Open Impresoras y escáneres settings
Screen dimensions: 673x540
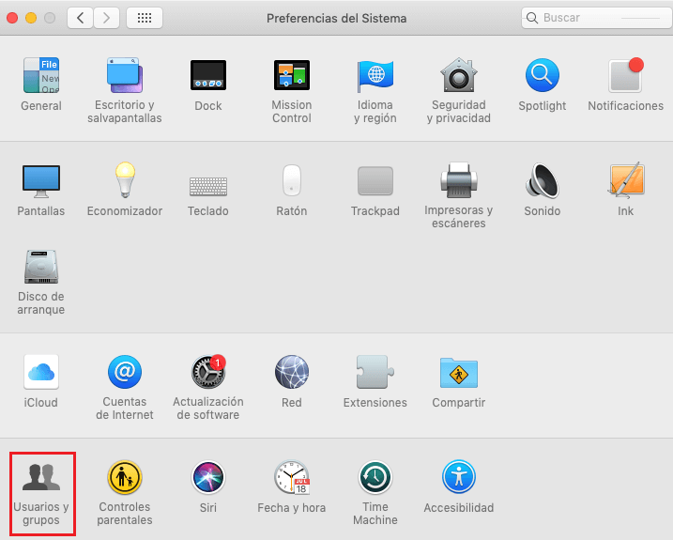[458, 180]
